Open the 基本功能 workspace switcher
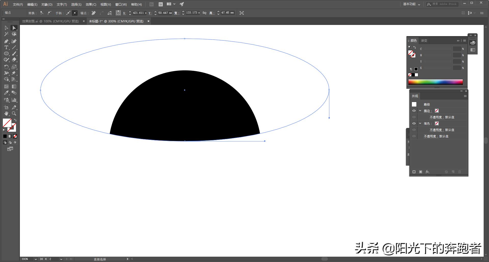This screenshot has width=489, height=262. (x=412, y=4)
